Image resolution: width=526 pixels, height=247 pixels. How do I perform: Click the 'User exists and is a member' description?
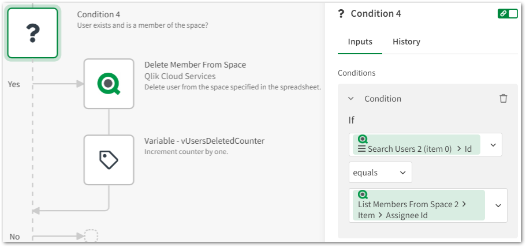click(x=143, y=25)
